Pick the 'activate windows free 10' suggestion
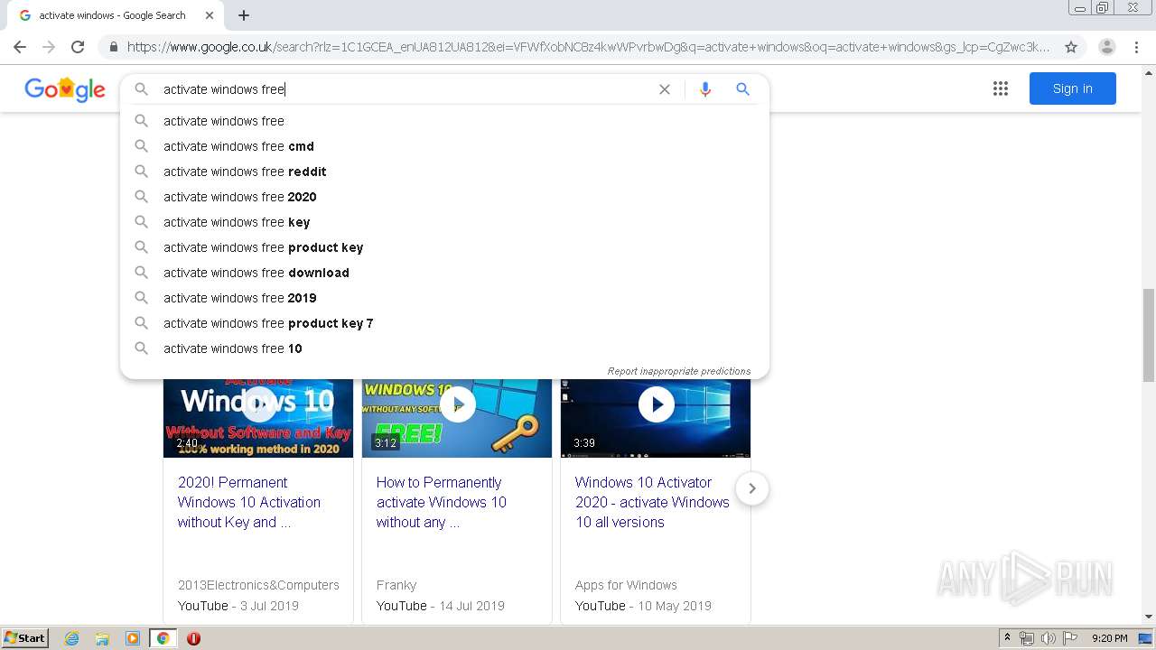Image resolution: width=1156 pixels, height=650 pixels. click(444, 348)
